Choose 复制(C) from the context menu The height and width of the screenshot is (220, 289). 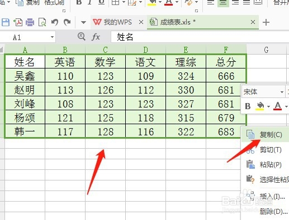click(266, 135)
